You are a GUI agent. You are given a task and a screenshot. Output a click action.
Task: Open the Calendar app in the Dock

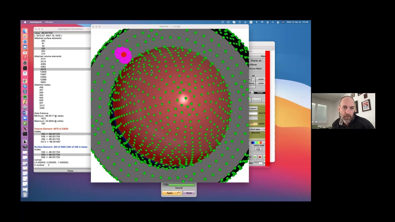click(x=25, y=52)
